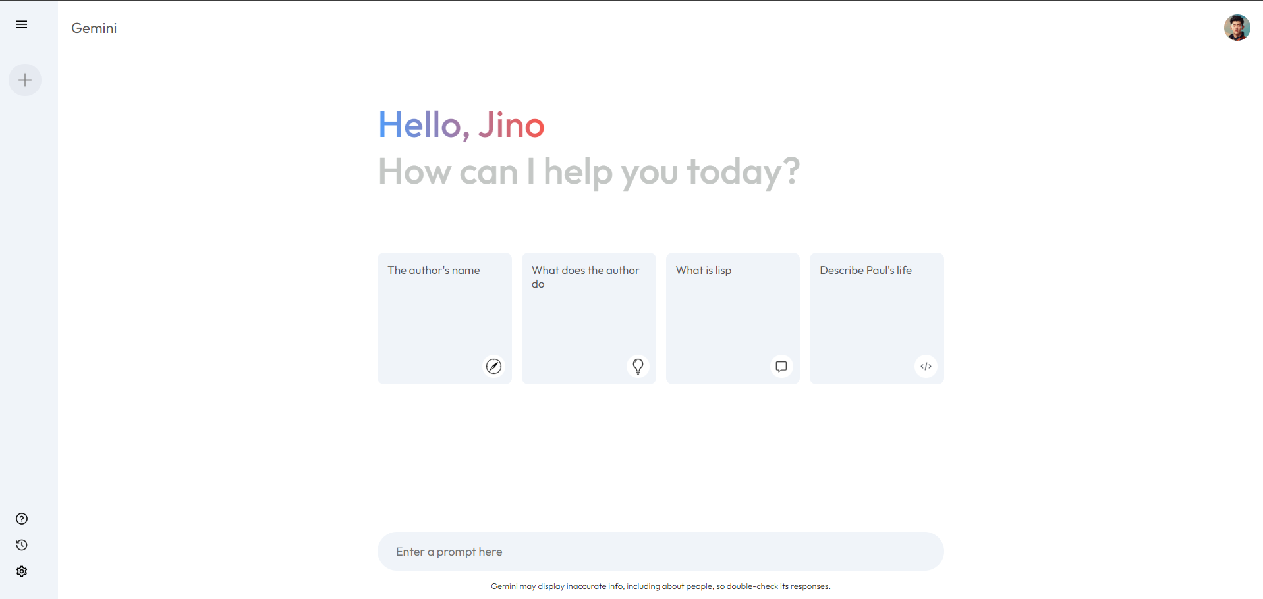Open the hamburger menu in the sidebar

(x=22, y=24)
